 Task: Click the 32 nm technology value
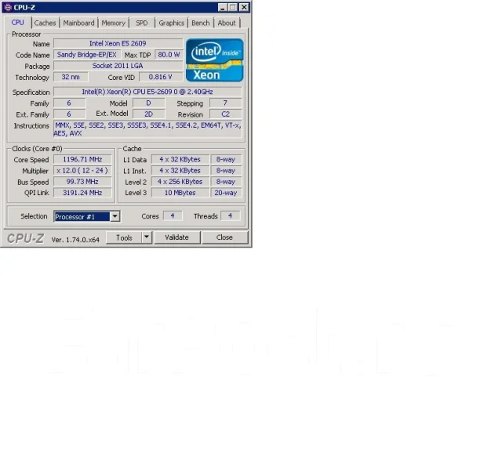tap(71, 77)
